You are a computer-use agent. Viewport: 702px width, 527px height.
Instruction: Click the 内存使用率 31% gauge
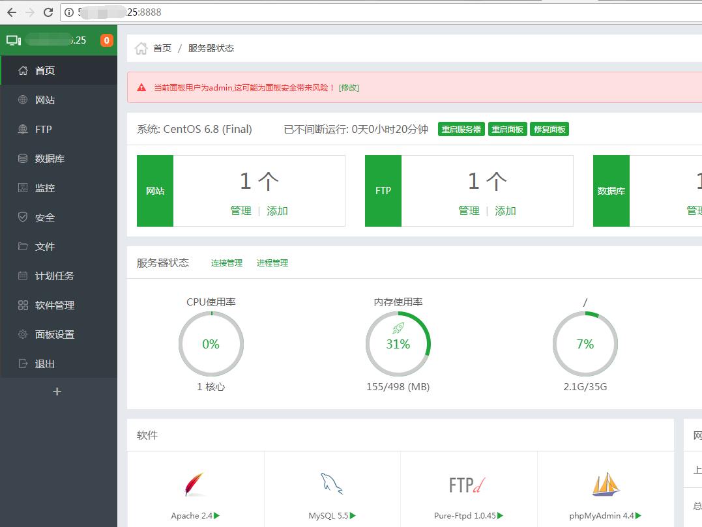point(398,343)
